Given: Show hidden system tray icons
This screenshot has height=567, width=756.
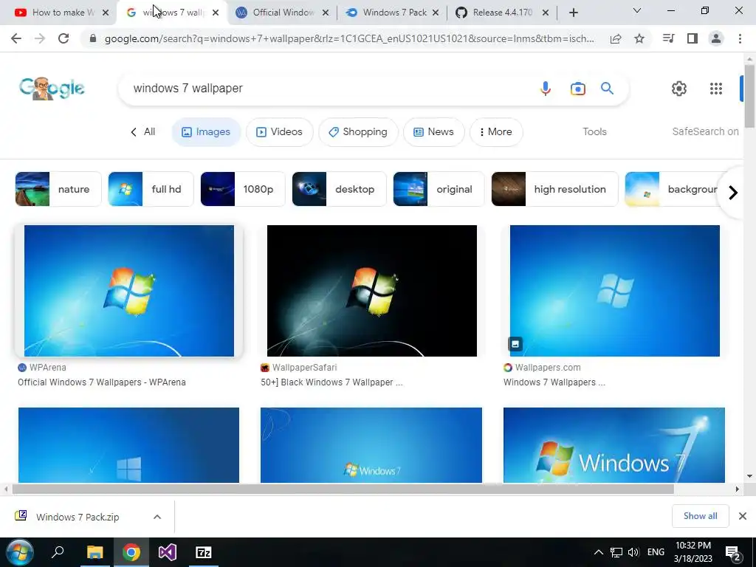Looking at the screenshot, I should (598, 552).
